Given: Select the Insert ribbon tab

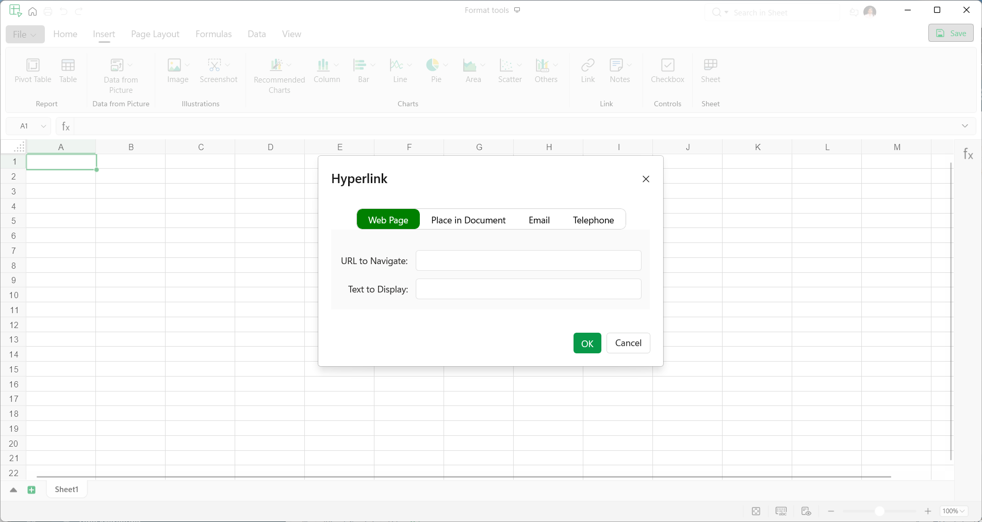Looking at the screenshot, I should point(104,34).
